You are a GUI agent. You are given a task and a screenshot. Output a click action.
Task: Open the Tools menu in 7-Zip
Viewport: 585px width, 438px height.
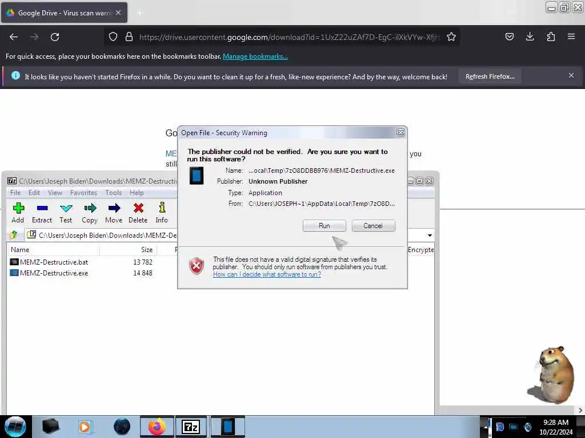114,193
